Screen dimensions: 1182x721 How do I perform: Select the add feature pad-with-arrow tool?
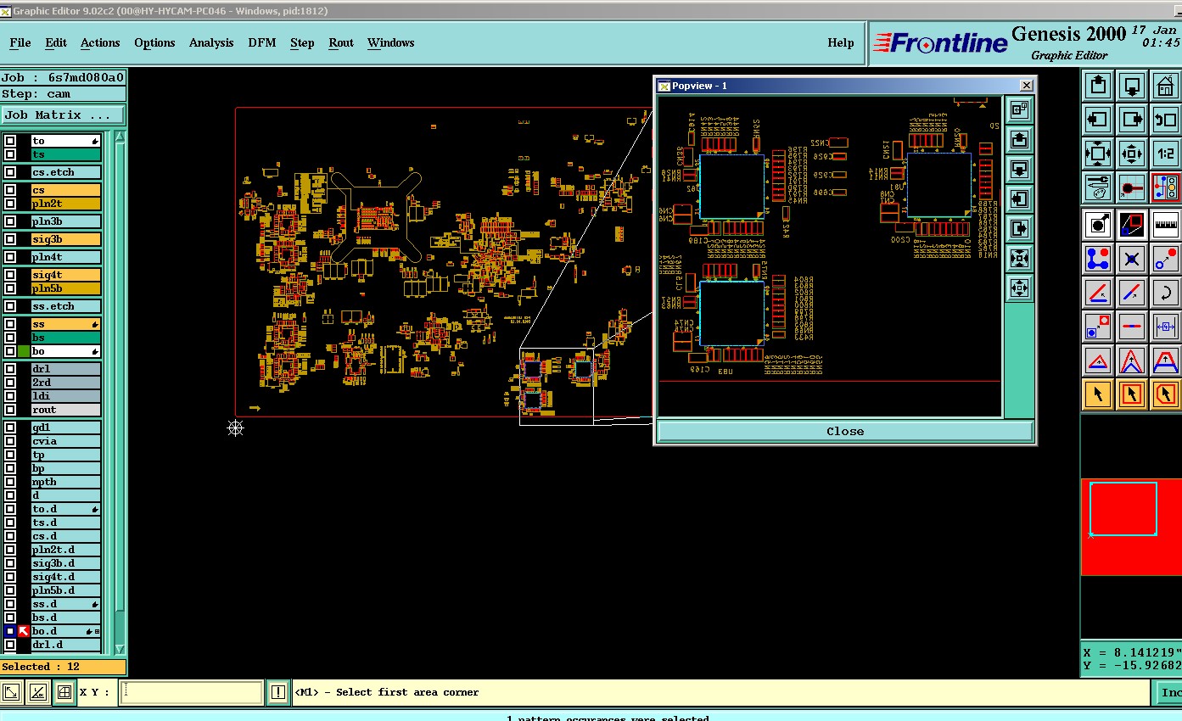click(x=1098, y=225)
